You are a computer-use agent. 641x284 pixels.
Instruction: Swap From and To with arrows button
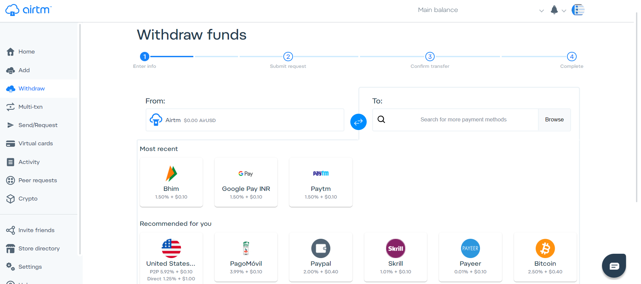358,122
